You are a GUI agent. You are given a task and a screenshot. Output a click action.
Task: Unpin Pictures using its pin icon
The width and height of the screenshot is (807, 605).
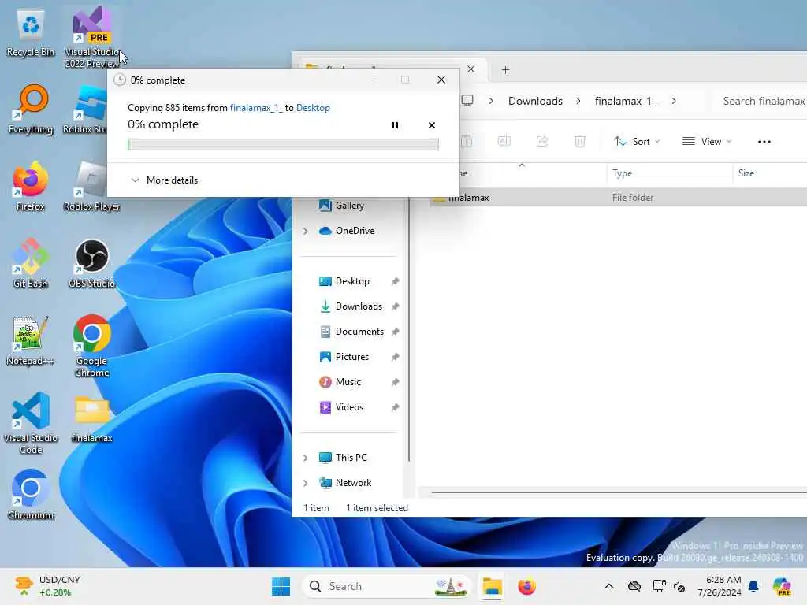tap(395, 357)
